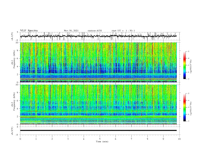Click the "-5" tick on ch.3(V) axis
This screenshot has height=156, width=202.
click(x=17, y=135)
